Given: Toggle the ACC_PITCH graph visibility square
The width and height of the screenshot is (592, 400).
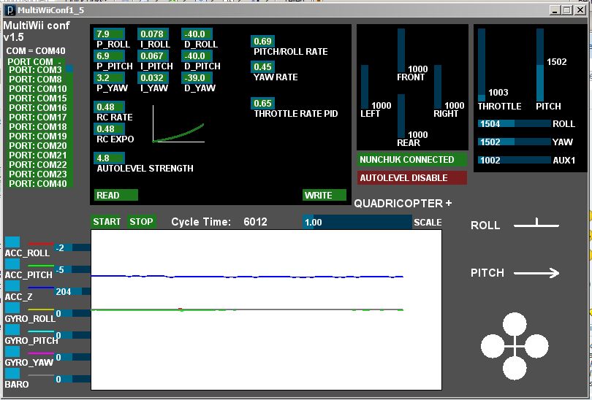Looking at the screenshot, I should click(x=12, y=264).
